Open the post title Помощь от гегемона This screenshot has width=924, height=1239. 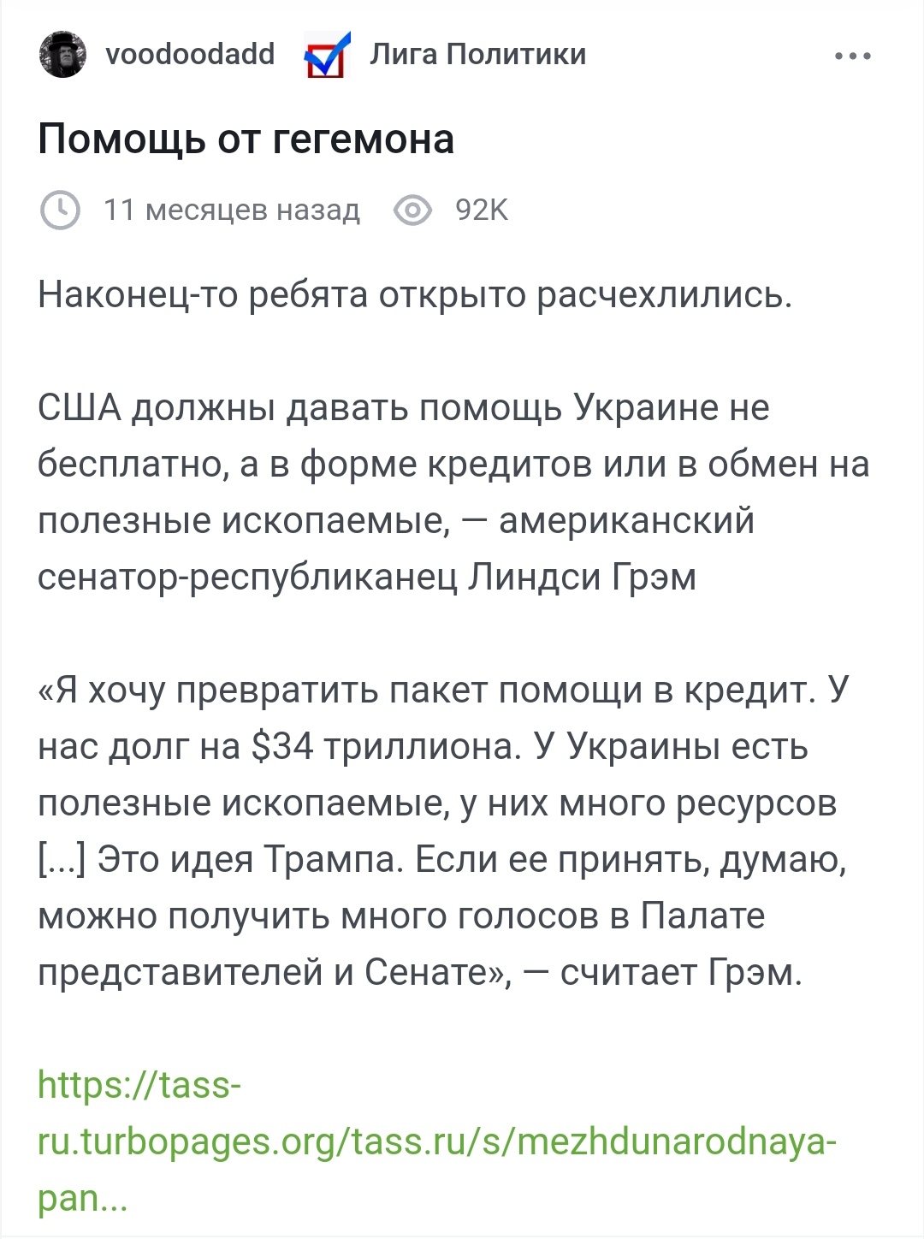coord(246,139)
